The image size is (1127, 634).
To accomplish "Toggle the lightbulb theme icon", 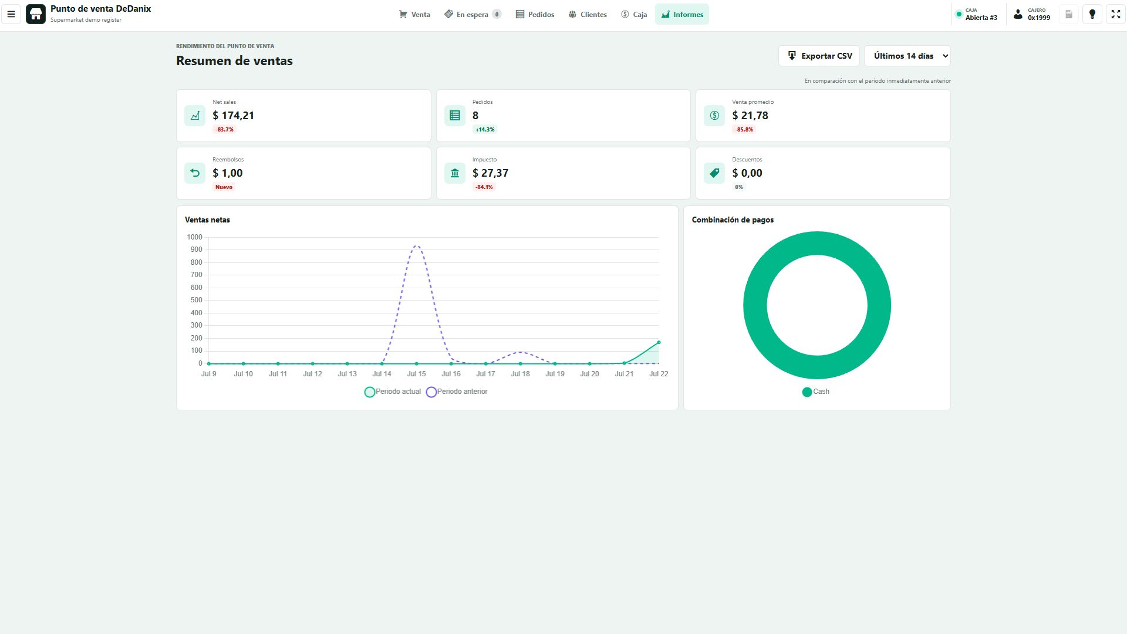I will point(1092,14).
